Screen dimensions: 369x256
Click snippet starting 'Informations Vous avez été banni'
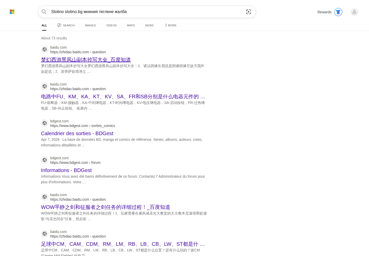point(123,179)
